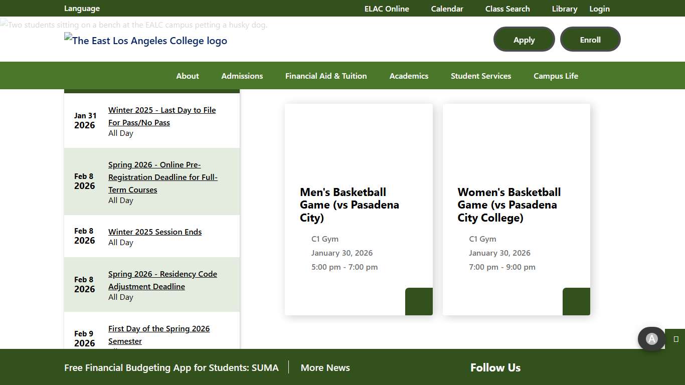Click the small green square tab beside accessibility widget

coord(675,339)
